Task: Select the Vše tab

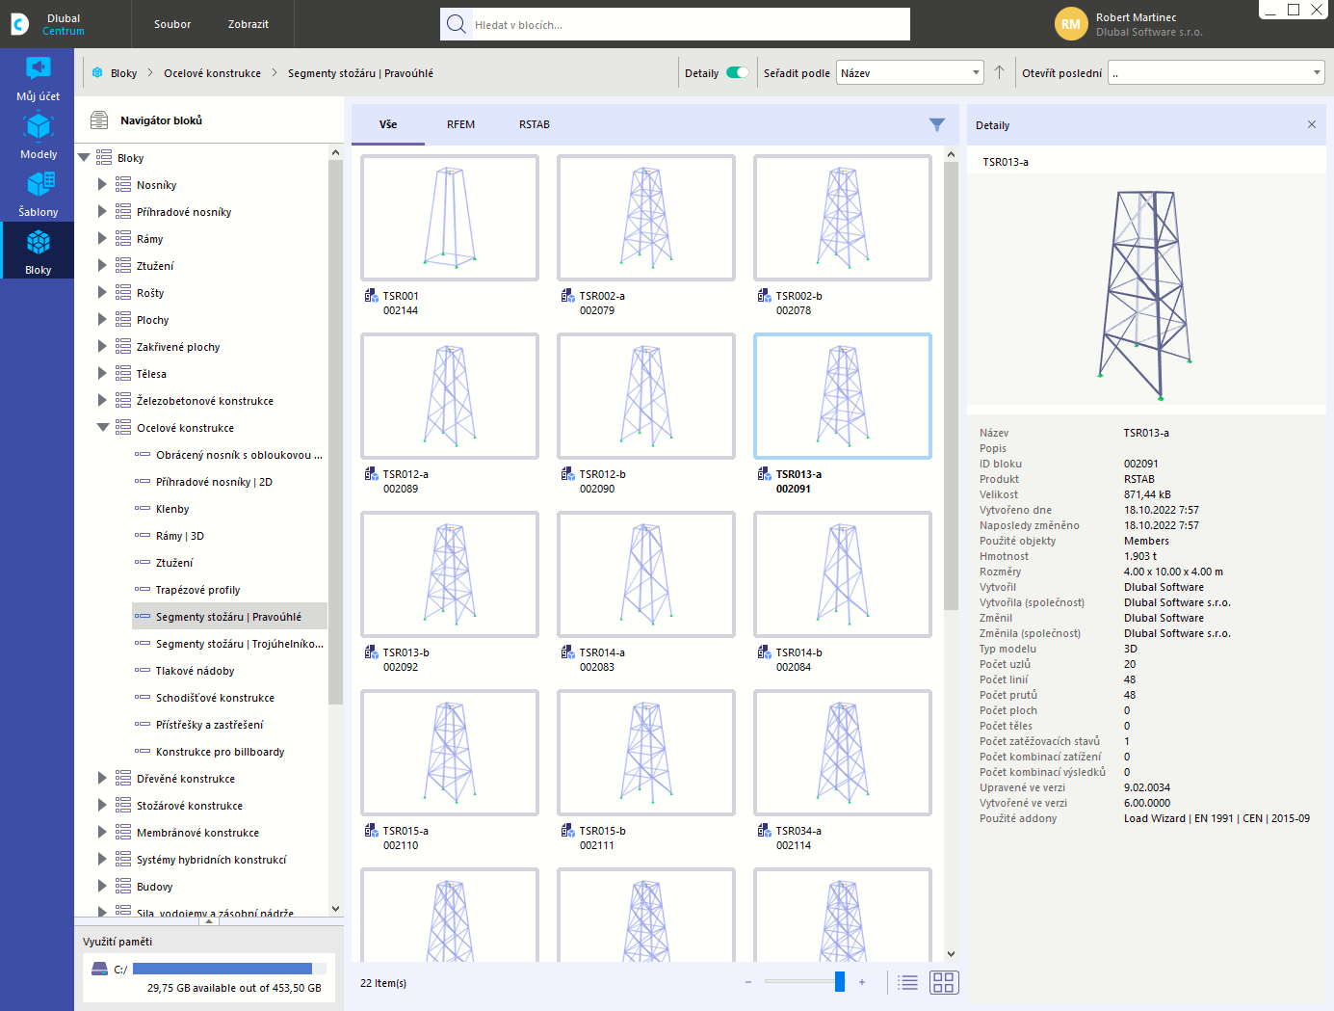Action: [388, 124]
